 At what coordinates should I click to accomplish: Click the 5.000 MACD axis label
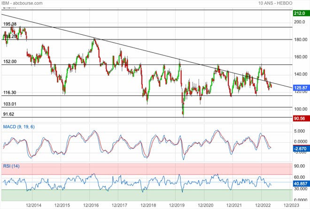click(299, 132)
